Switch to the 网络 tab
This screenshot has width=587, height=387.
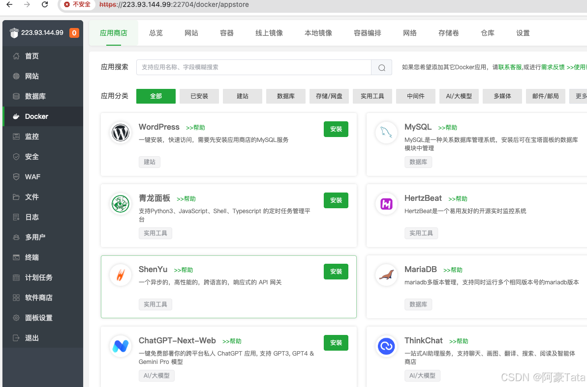(x=409, y=33)
